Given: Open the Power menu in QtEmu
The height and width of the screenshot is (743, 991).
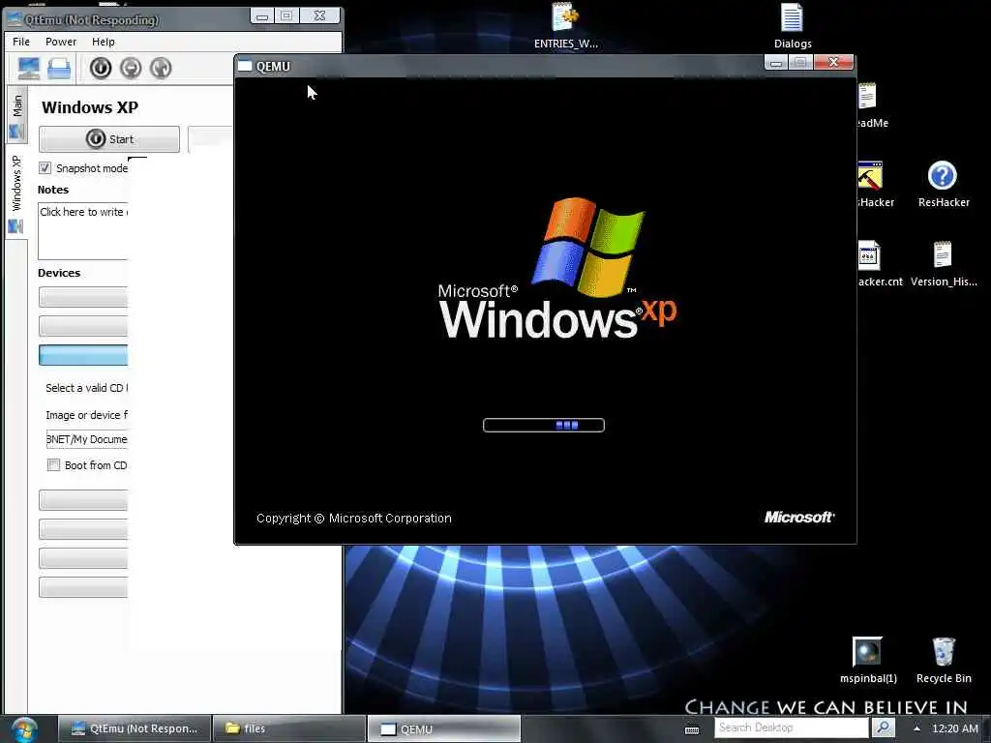Looking at the screenshot, I should [x=61, y=42].
